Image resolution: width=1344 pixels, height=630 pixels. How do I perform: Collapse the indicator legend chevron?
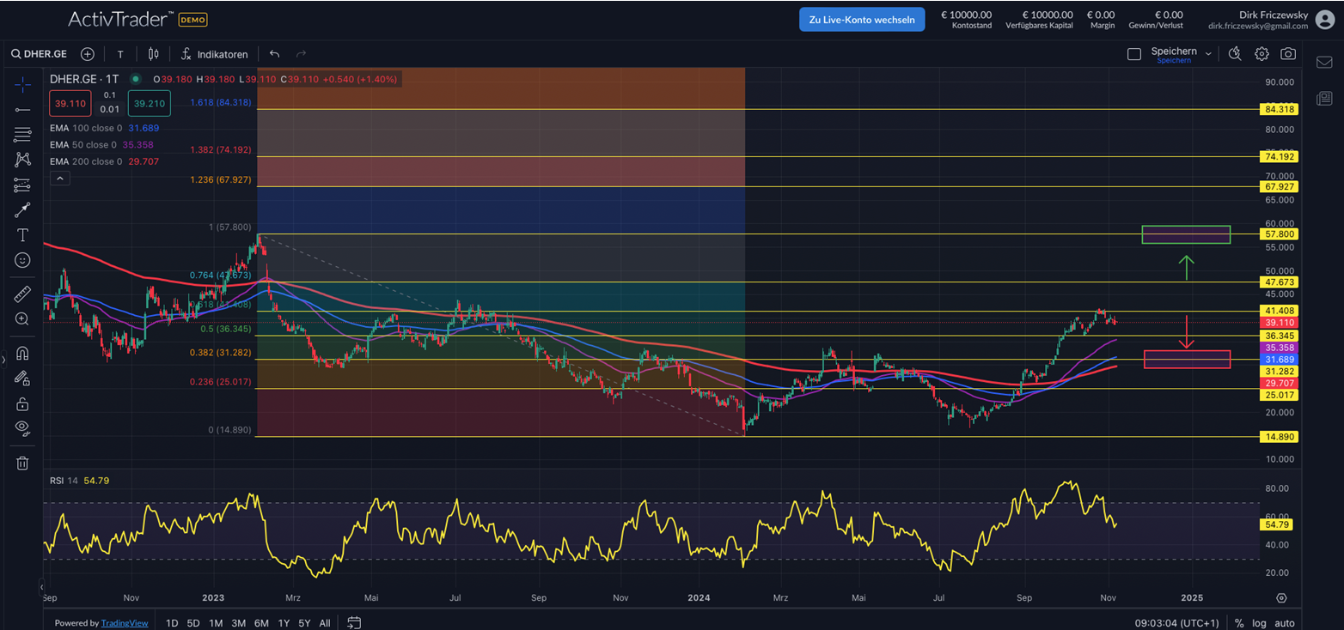pyautogui.click(x=60, y=179)
